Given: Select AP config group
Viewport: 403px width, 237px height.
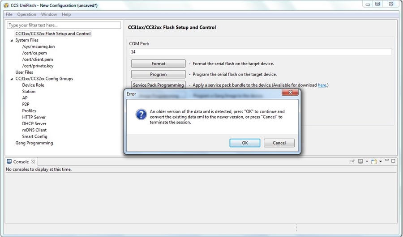Looking at the screenshot, I should [x=25, y=98].
